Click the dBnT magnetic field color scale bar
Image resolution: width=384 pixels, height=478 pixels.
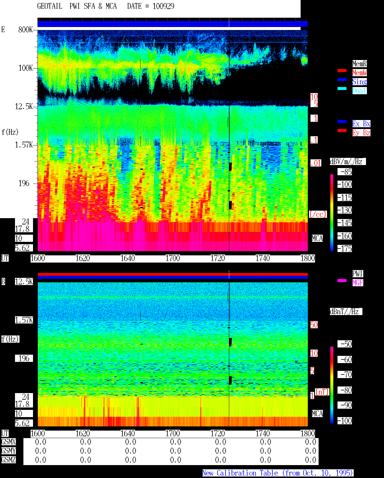coord(332,385)
